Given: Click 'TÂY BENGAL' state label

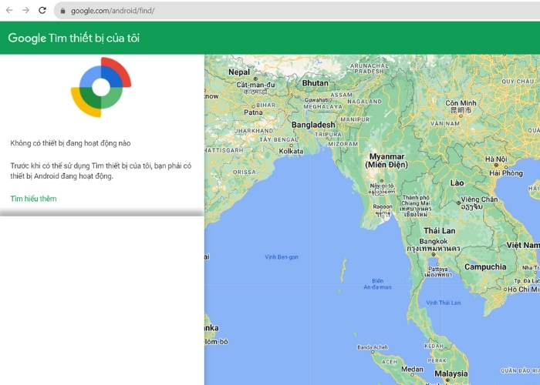Looking at the screenshot, I should 278,139.
